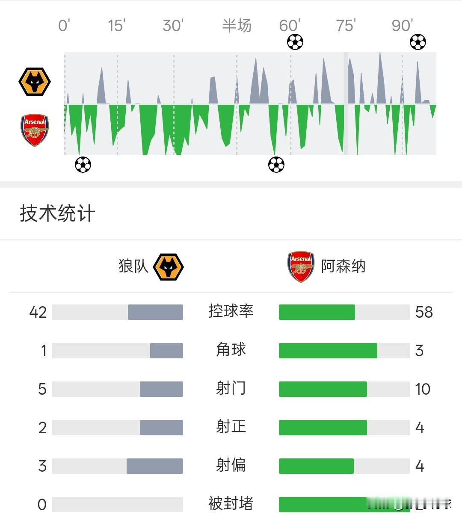Screen dimensions: 462x520
Task: Click Arsenal's green 控球率 bar showing 58
Action: pos(317,312)
